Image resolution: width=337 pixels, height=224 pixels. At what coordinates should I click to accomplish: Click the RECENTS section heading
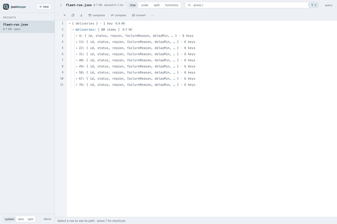click(10, 18)
